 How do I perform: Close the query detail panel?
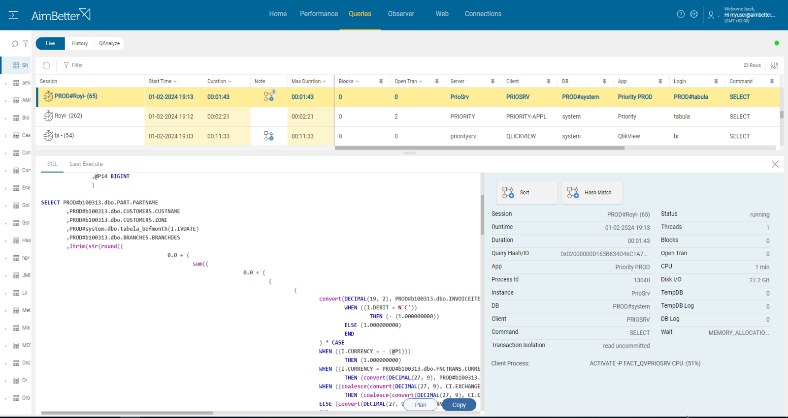pyautogui.click(x=775, y=164)
